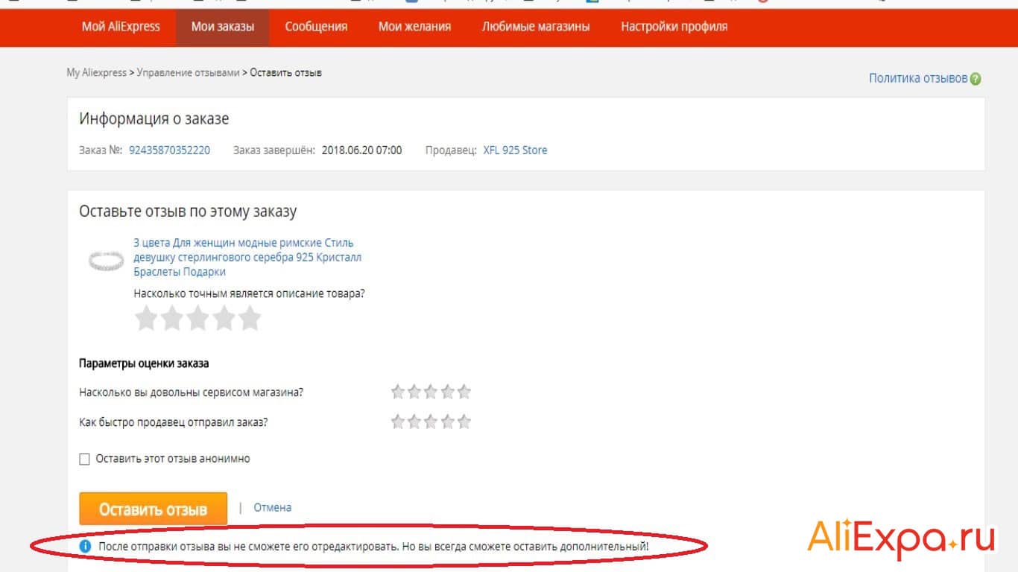
Task: Open order number 92435870352220
Action: tap(169, 150)
